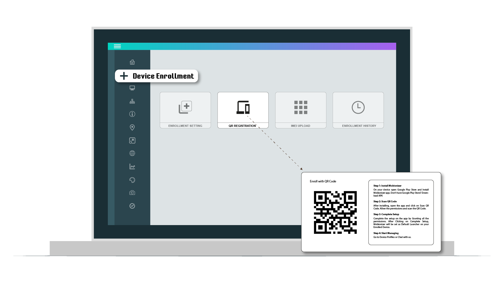
Task: Open the theme palette icon in sidebar
Action: tap(132, 180)
